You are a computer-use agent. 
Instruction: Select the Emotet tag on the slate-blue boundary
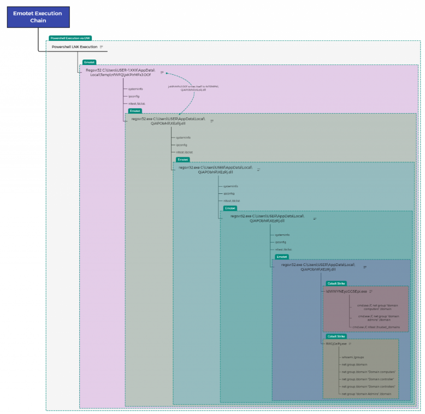coord(282,257)
